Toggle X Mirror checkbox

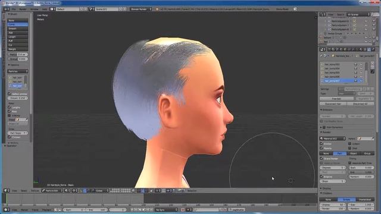(x=10, y=115)
